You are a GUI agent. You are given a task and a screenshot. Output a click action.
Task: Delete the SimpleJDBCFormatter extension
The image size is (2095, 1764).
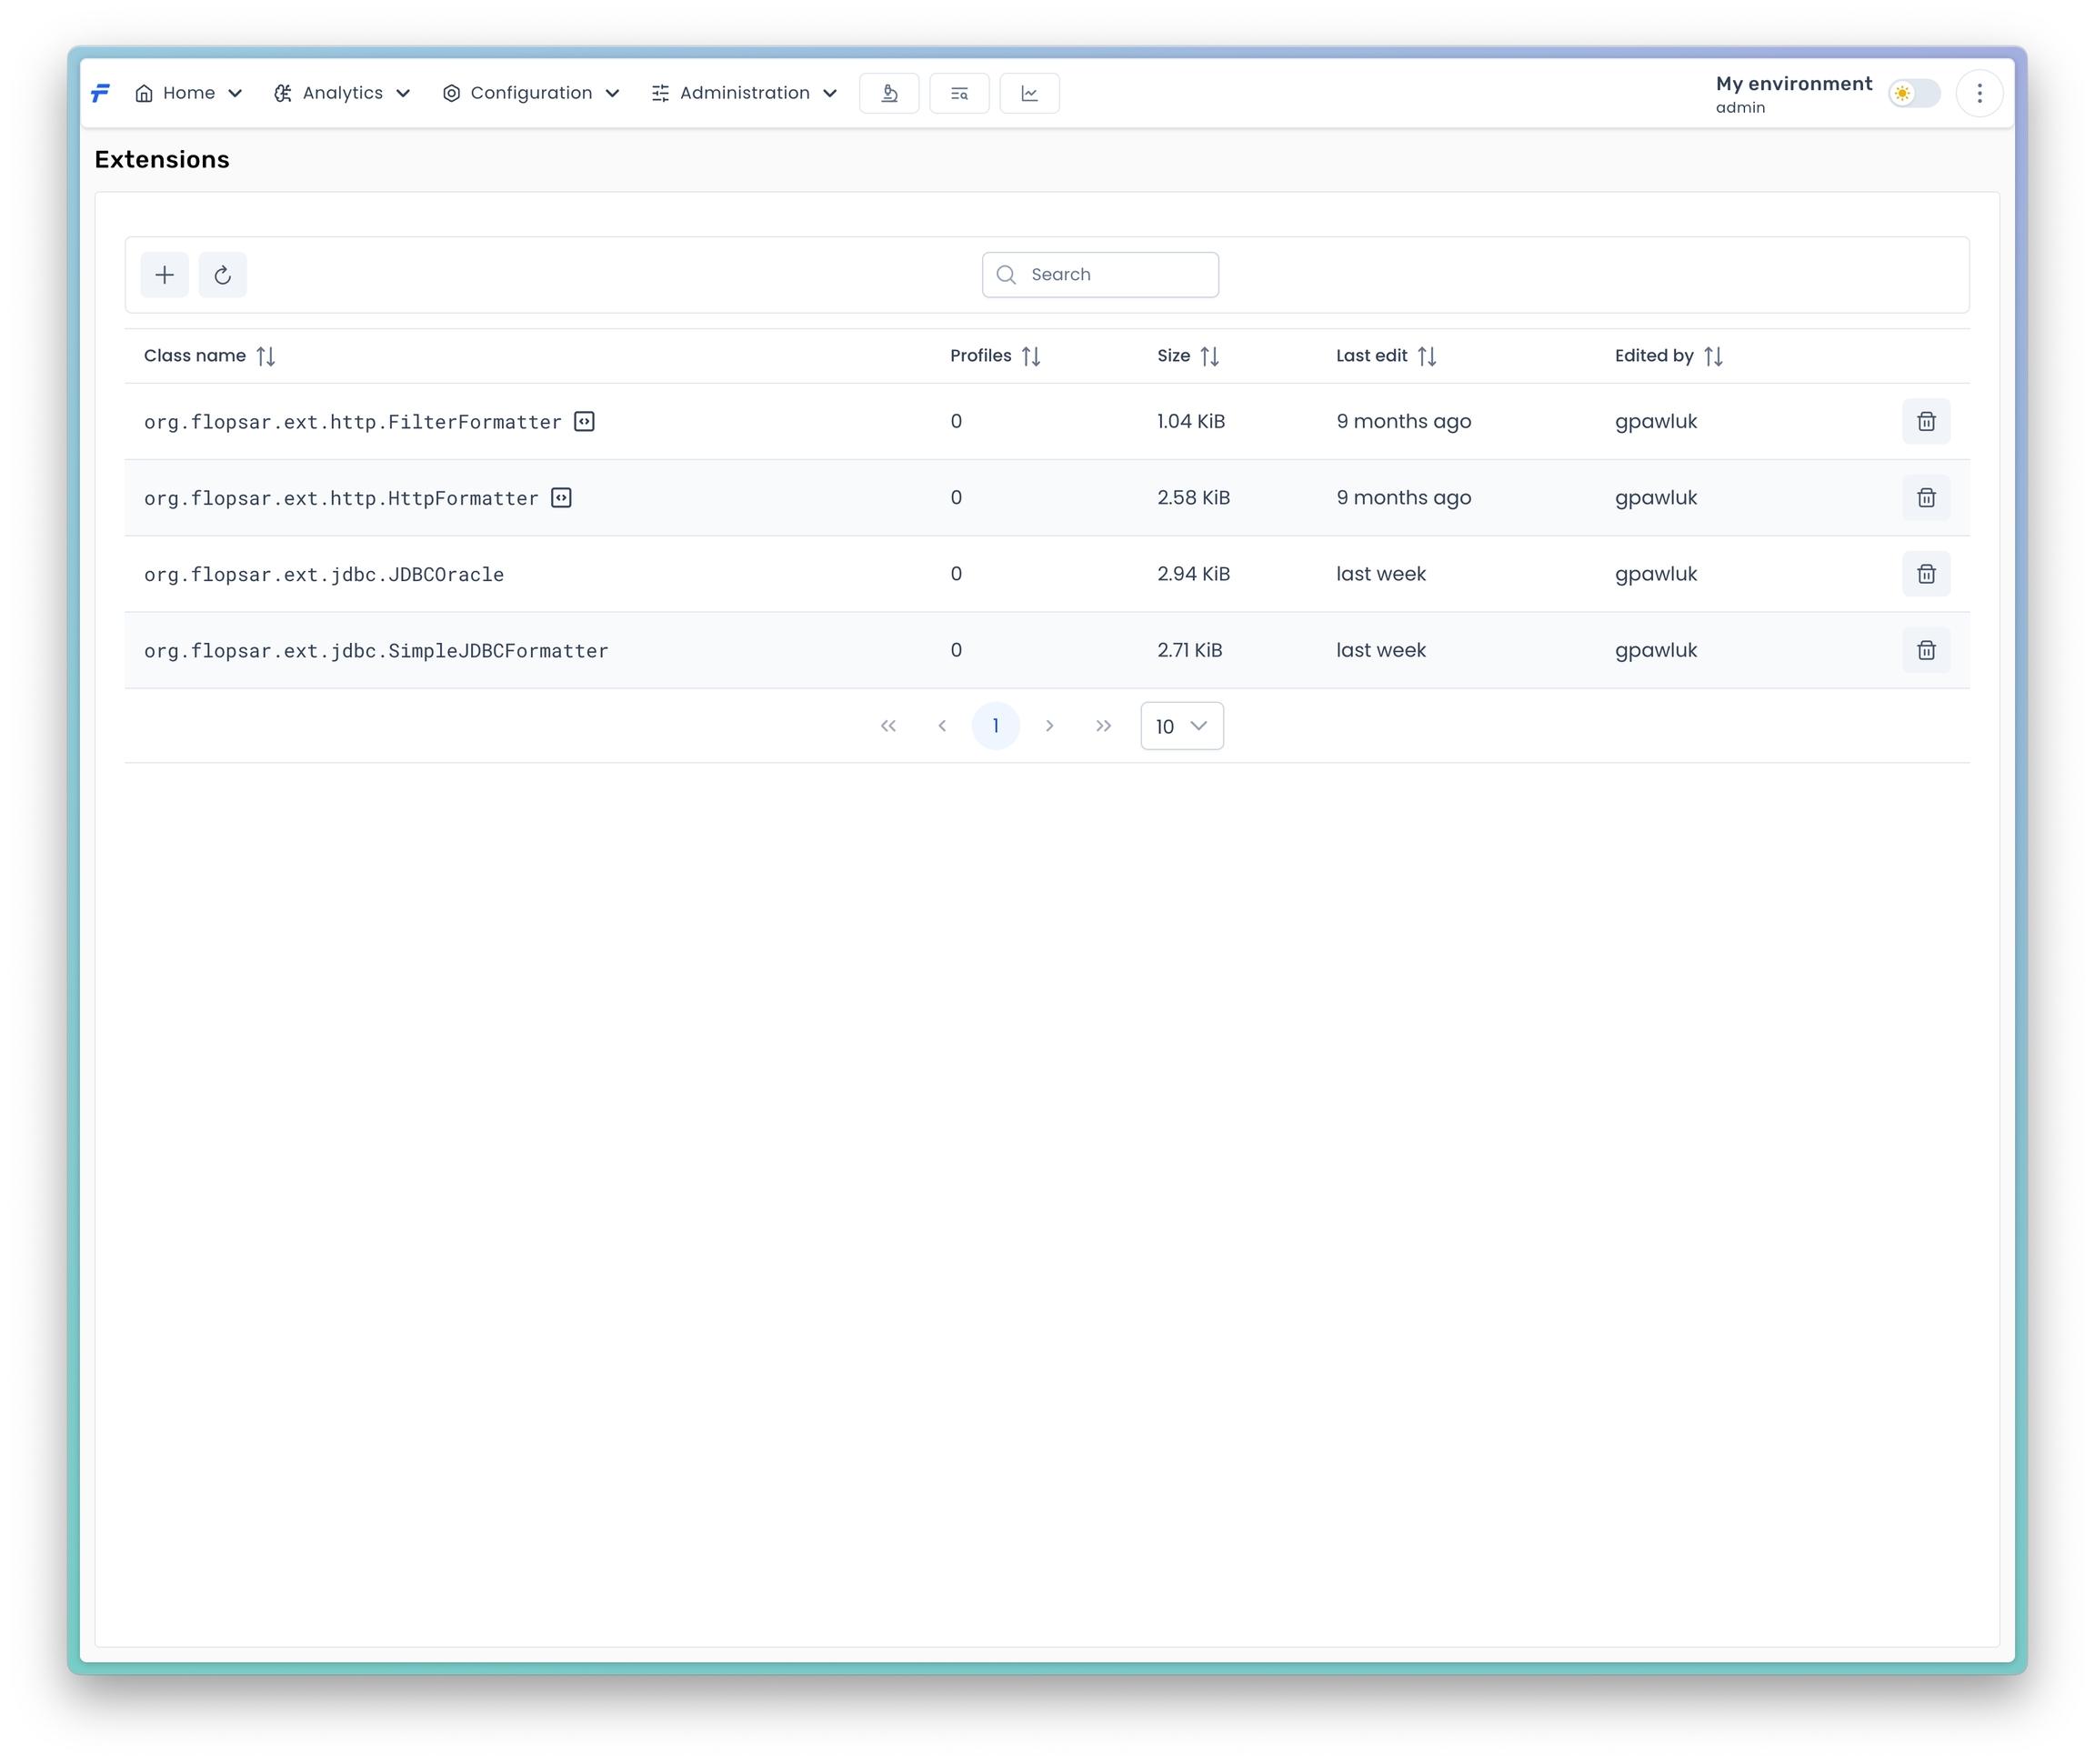(1925, 650)
